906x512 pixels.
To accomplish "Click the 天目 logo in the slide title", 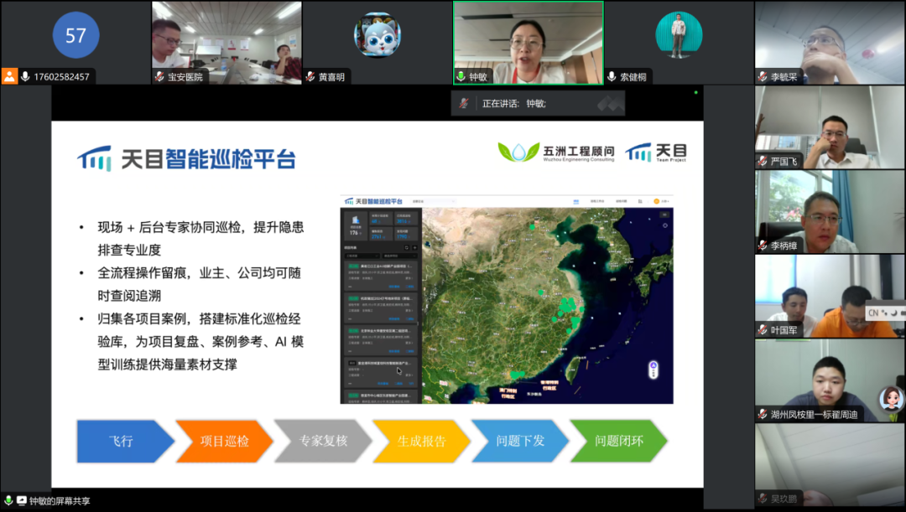I will click(x=95, y=158).
